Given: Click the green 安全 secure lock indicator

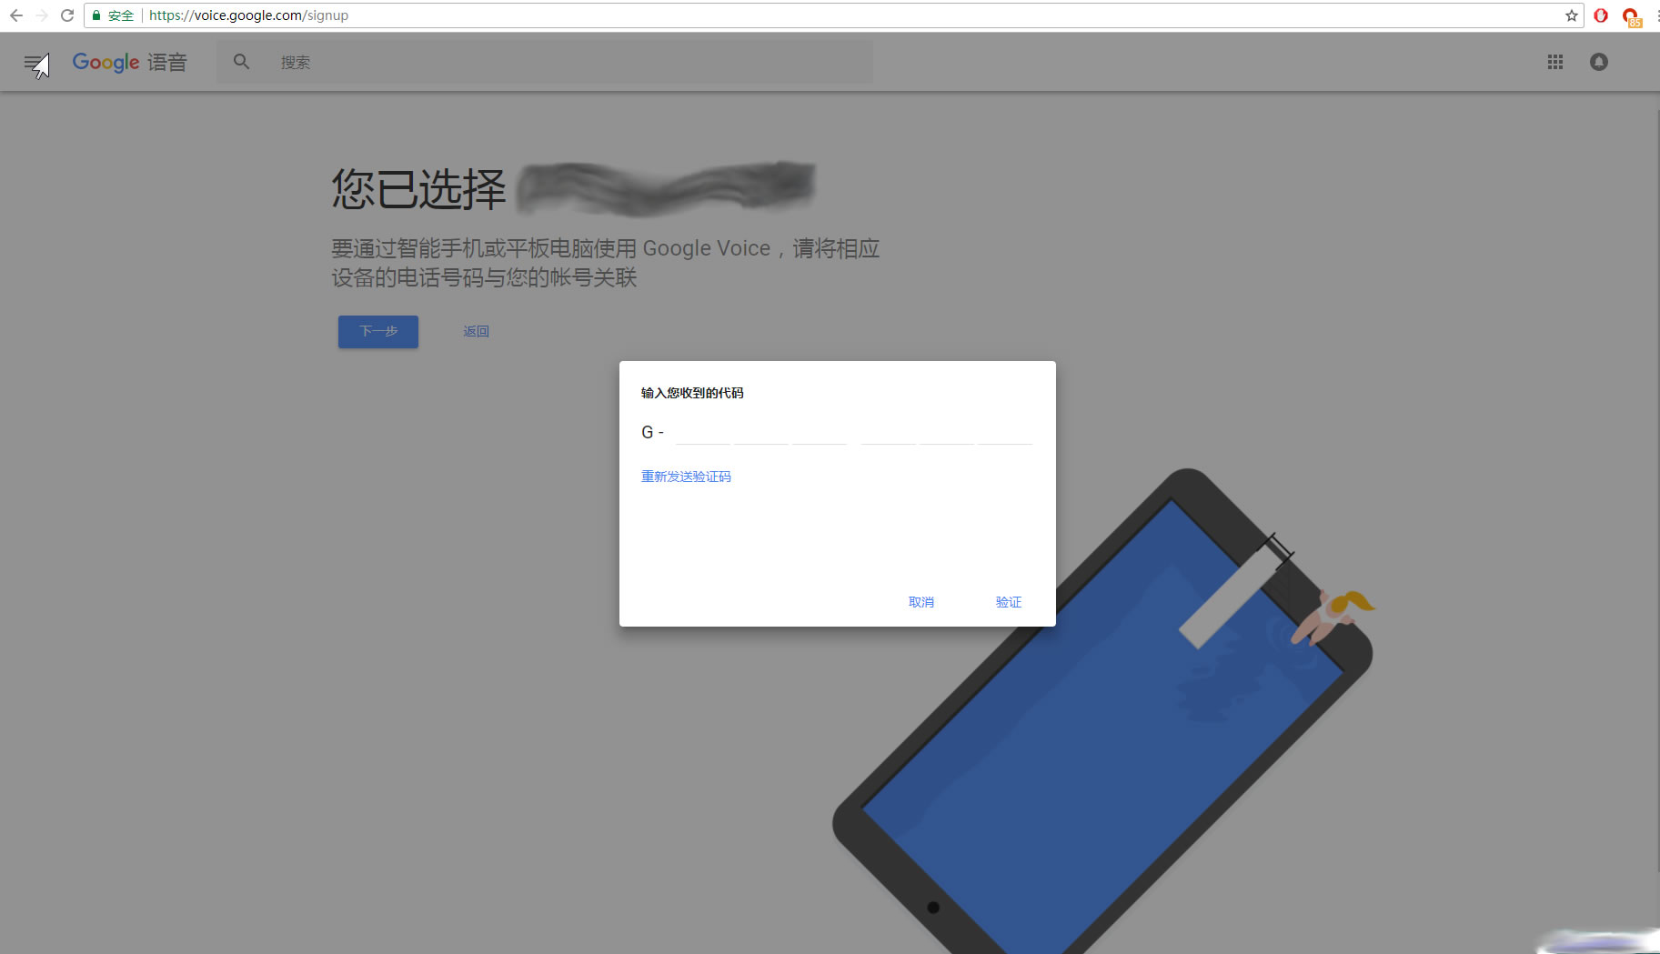Looking at the screenshot, I should 113,15.
